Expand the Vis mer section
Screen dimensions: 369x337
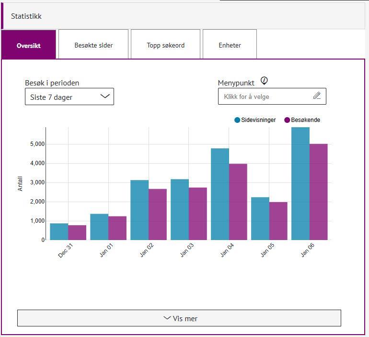tap(179, 318)
